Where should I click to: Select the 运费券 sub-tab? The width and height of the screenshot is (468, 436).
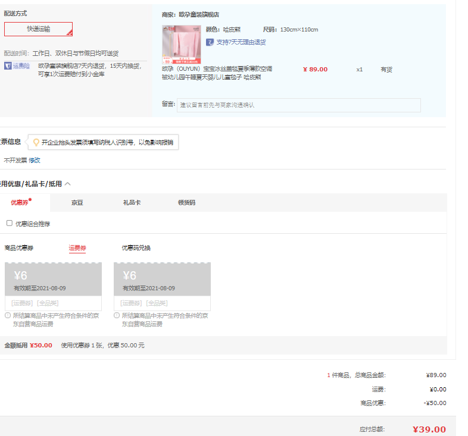[x=77, y=248]
